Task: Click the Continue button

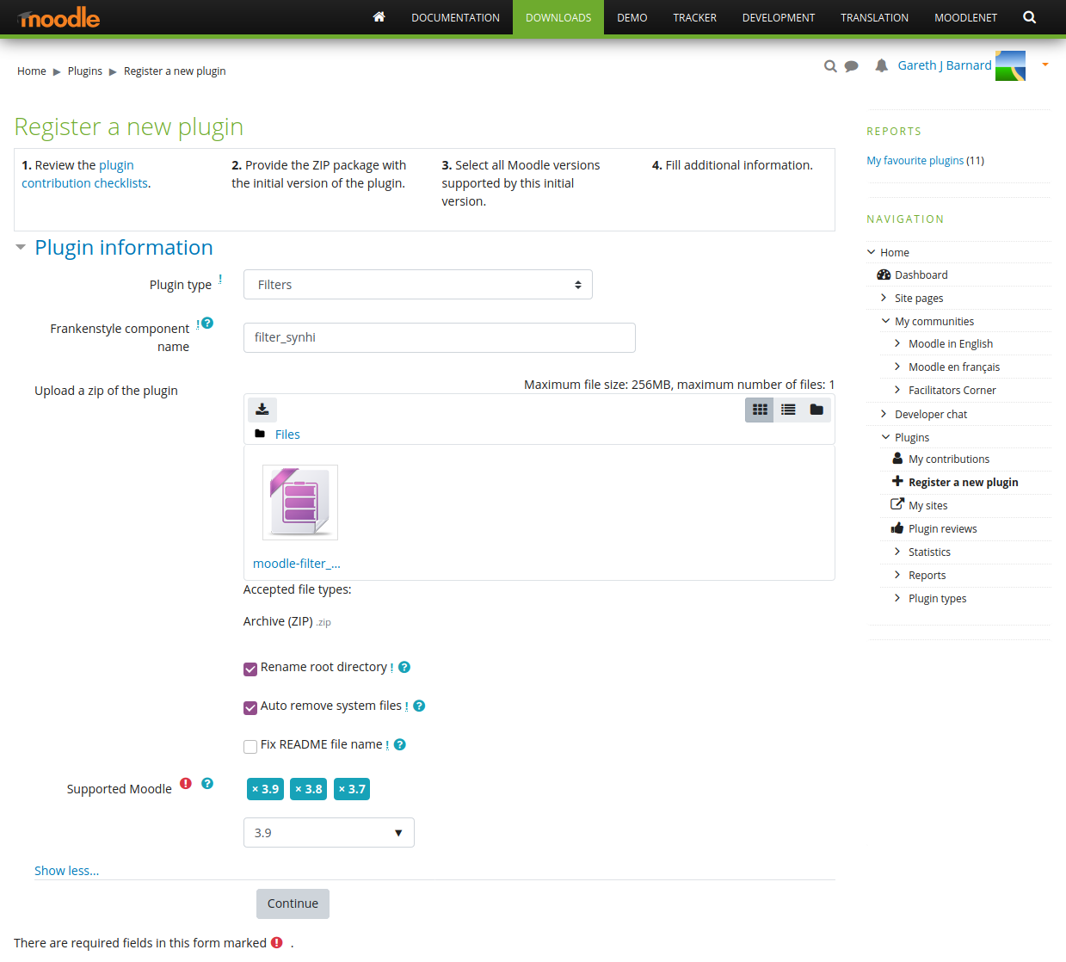Action: (x=293, y=903)
